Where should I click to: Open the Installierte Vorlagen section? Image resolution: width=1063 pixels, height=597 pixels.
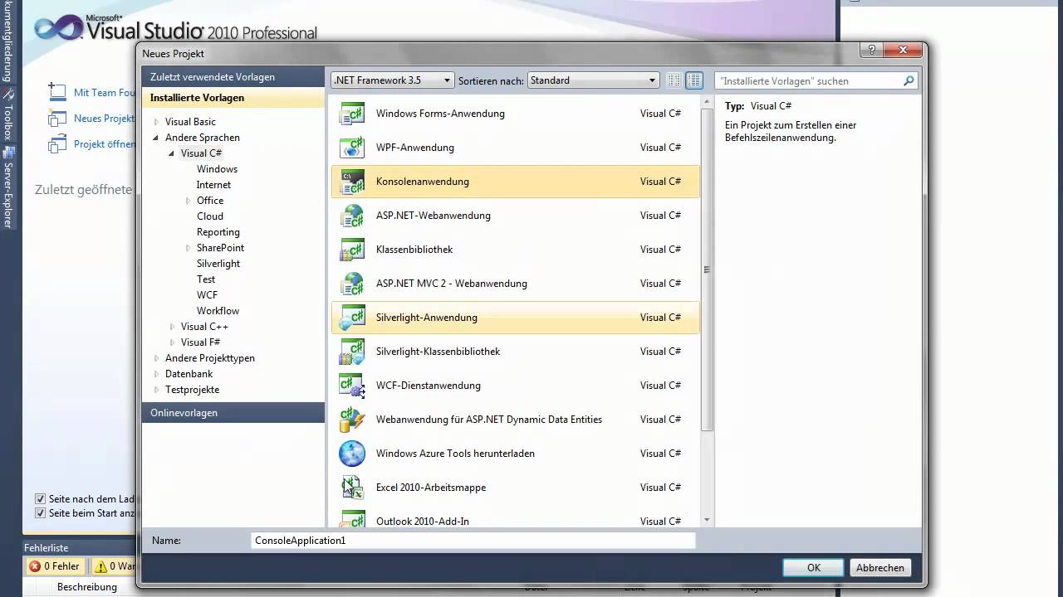tap(233, 98)
